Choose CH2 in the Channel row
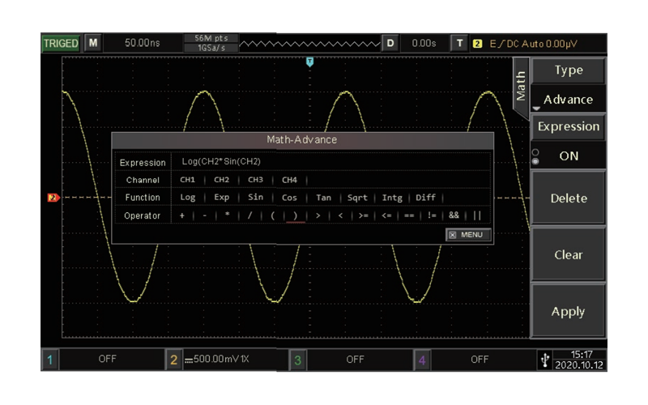 pos(221,180)
